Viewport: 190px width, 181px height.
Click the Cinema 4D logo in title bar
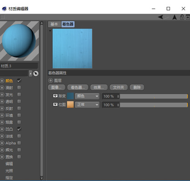(x=4, y=9)
